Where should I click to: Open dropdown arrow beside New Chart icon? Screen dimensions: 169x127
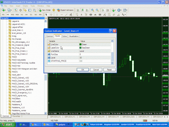[x=5, y=10]
